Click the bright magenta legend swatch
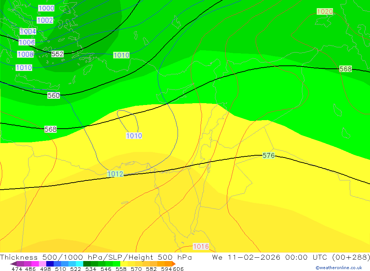The image size is (370, 271). [x=35, y=264]
